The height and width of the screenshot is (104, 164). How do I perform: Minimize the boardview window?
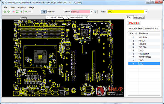click(x=148, y=2)
